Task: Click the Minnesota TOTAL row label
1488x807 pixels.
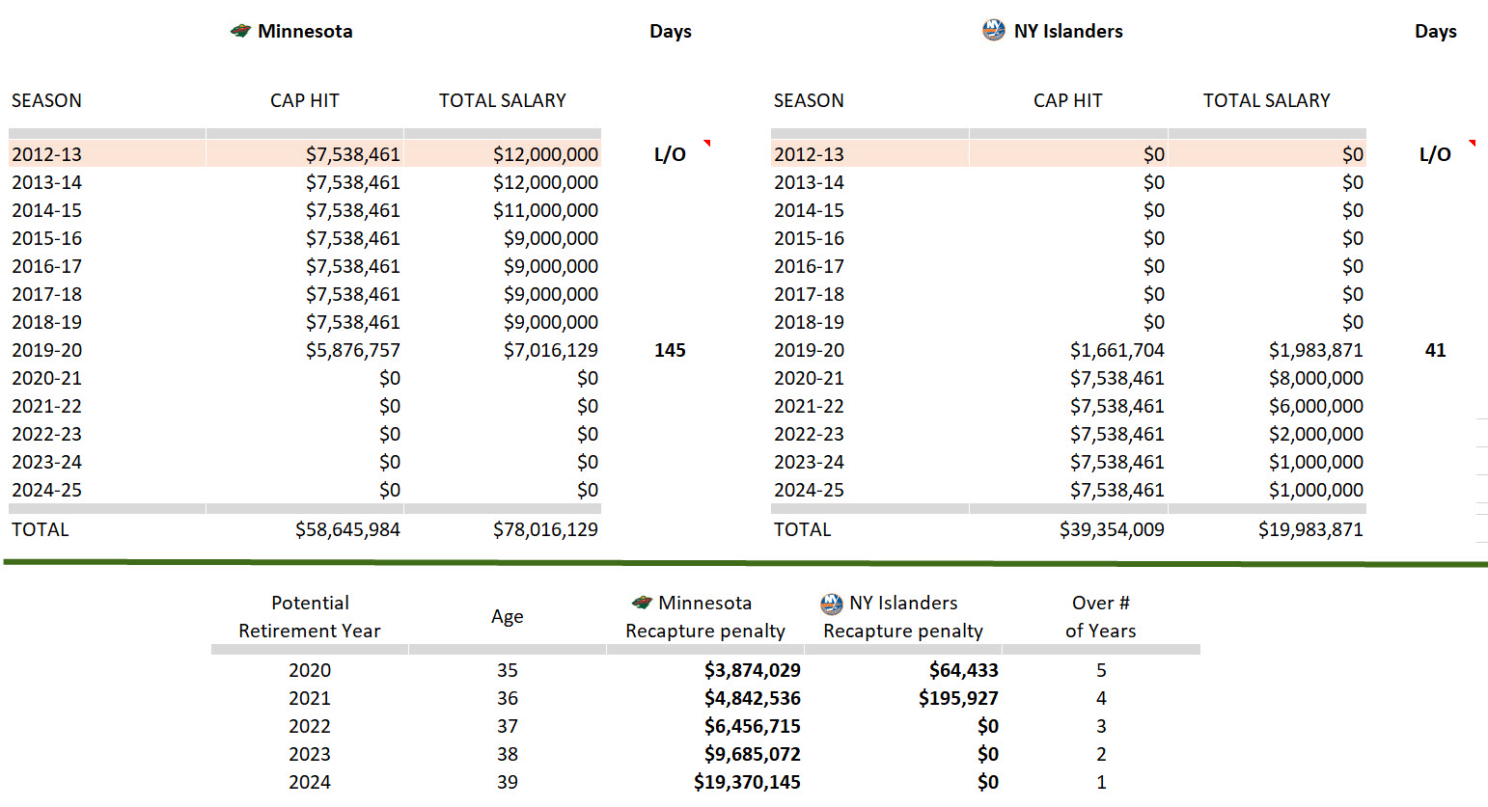Action: (41, 529)
